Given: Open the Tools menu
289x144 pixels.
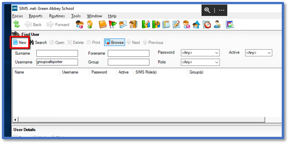Looking at the screenshot, I should click(76, 16).
